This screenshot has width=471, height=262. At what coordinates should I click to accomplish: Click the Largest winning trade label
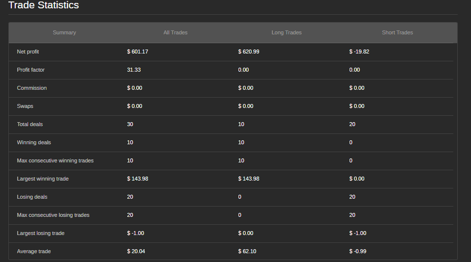(x=43, y=179)
